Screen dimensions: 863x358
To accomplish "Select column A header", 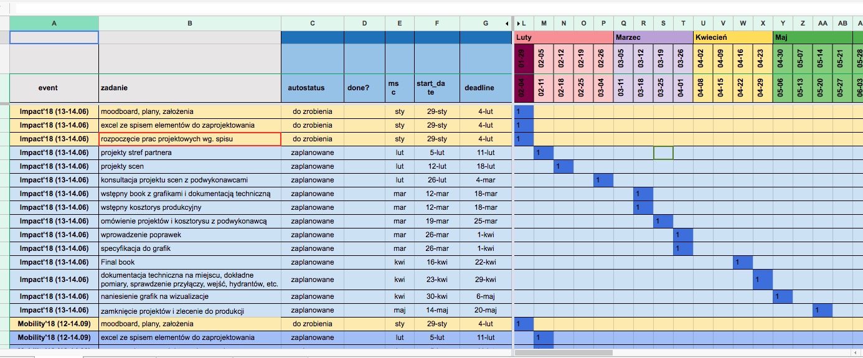I will coord(54,24).
